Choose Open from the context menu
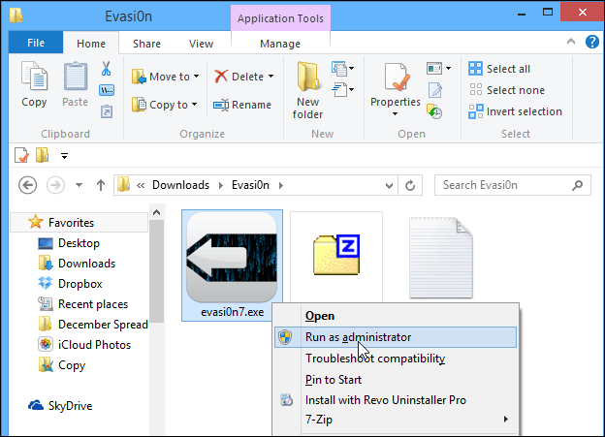 point(396,316)
